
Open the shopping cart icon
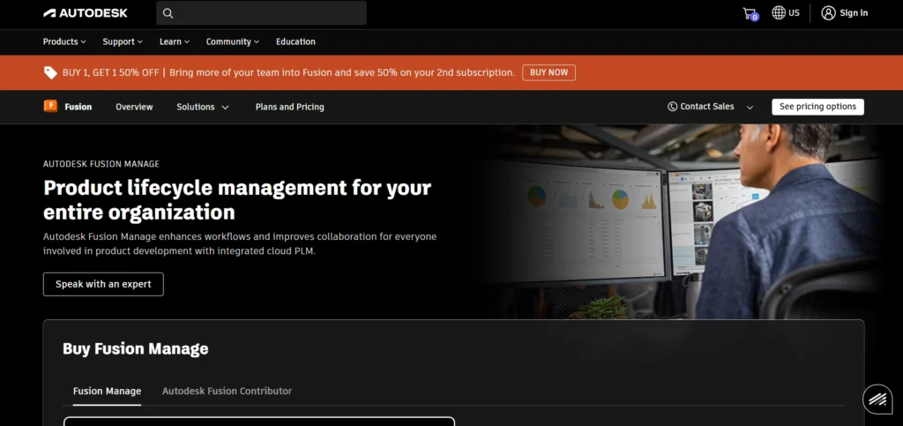[x=750, y=14]
